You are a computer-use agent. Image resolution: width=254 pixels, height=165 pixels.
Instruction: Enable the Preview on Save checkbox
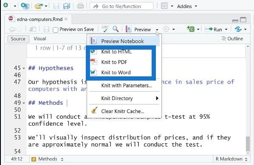point(55,30)
